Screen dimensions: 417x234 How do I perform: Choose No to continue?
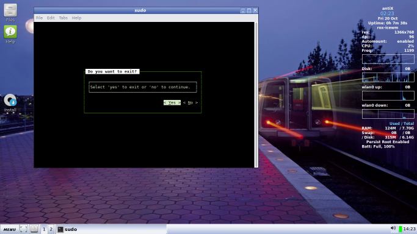pos(190,102)
